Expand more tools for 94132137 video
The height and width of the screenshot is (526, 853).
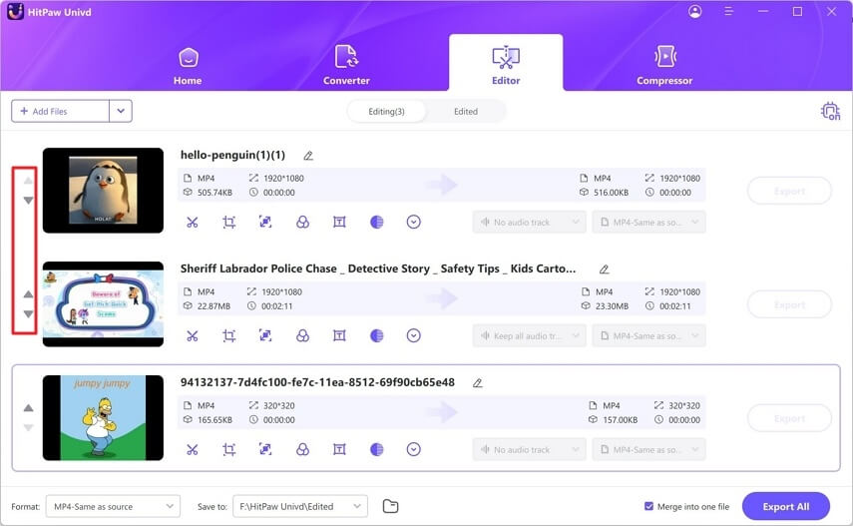413,450
